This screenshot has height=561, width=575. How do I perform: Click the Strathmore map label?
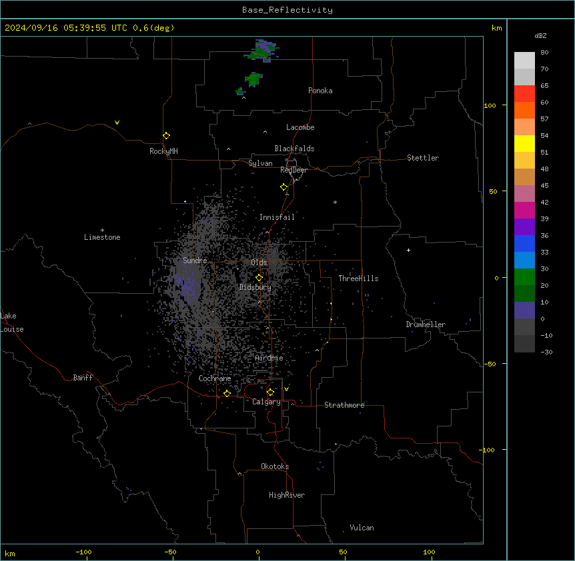click(x=344, y=405)
